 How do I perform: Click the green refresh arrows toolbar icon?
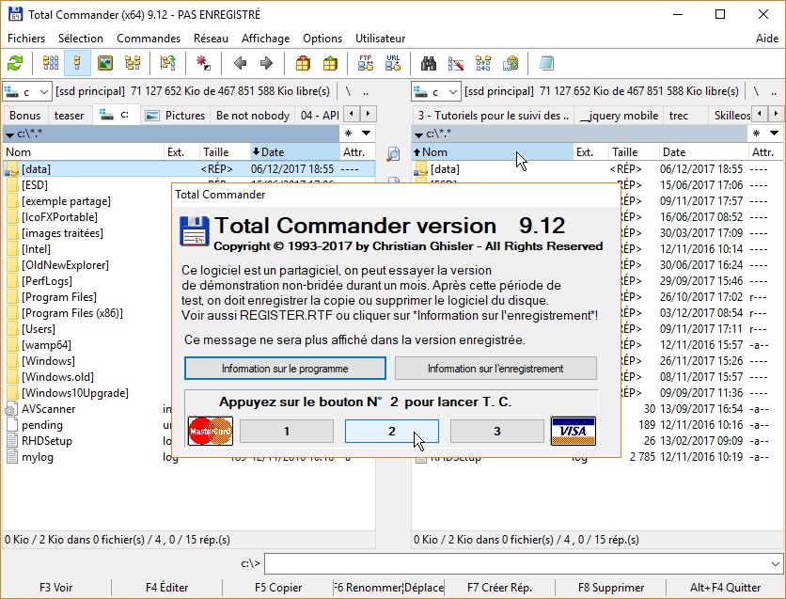point(15,64)
